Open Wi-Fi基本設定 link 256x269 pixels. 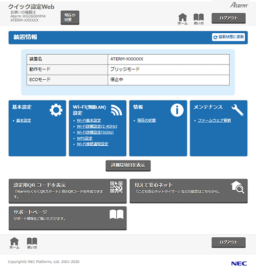[x=89, y=120]
